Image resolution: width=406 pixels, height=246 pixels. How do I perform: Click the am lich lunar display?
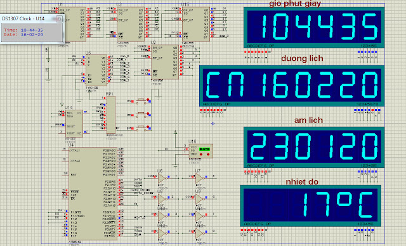(x=314, y=147)
